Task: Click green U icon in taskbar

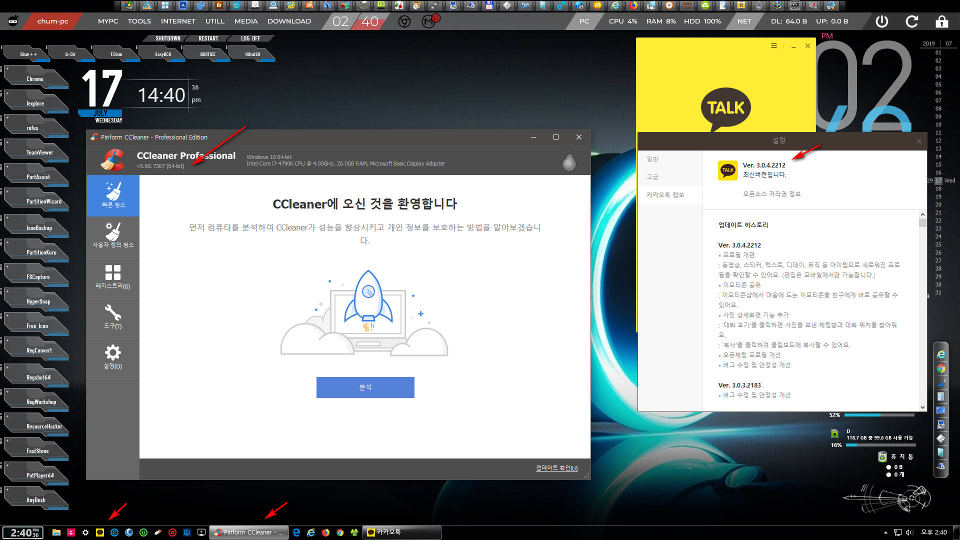Action: pyautogui.click(x=143, y=532)
